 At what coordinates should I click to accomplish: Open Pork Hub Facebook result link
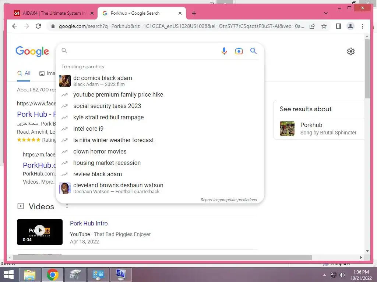click(x=36, y=115)
